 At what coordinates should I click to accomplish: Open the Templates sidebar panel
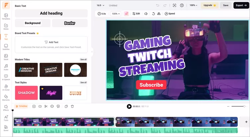point(6,16)
